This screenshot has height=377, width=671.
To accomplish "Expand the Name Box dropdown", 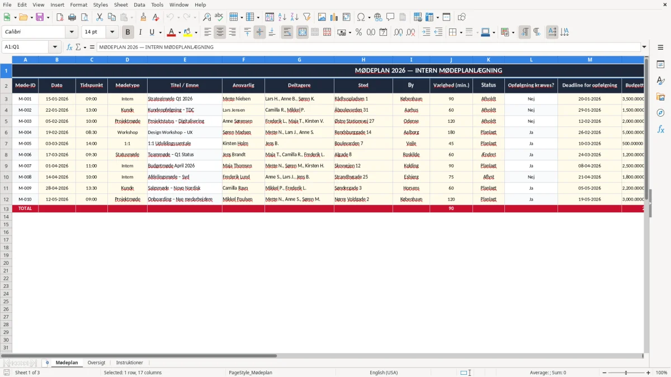I will click(55, 47).
